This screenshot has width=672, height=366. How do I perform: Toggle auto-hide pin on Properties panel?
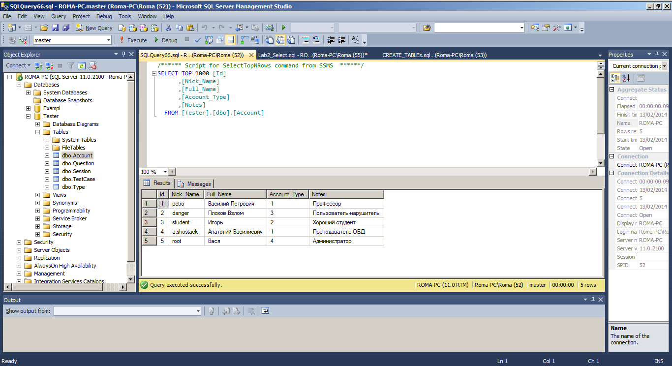click(657, 54)
